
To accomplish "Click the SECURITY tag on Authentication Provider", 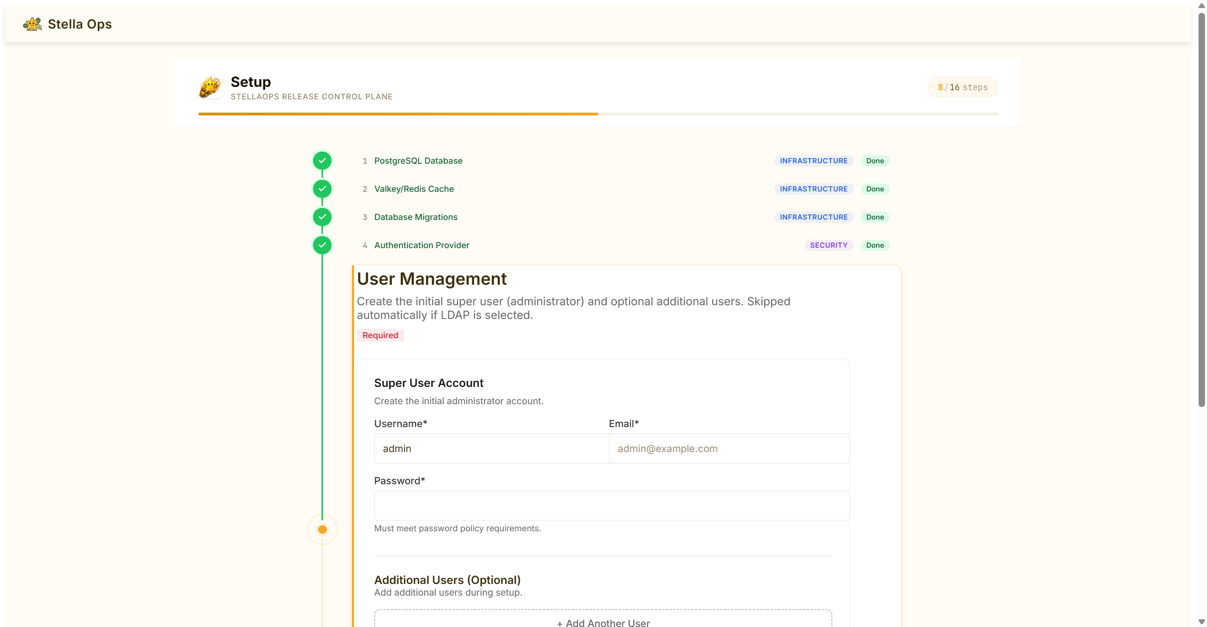I will (x=828, y=245).
